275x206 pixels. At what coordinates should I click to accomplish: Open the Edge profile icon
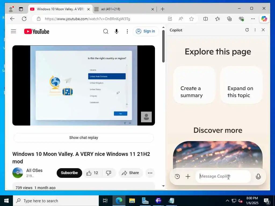(11, 9)
